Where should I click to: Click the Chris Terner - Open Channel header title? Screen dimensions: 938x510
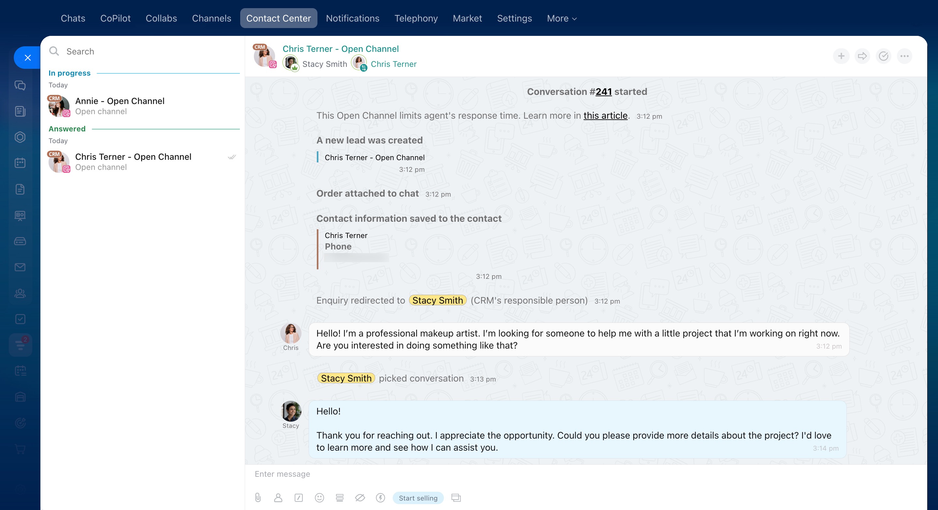341,49
